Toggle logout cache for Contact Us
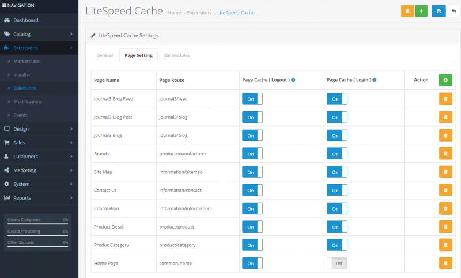The image size is (461, 278). [252, 191]
